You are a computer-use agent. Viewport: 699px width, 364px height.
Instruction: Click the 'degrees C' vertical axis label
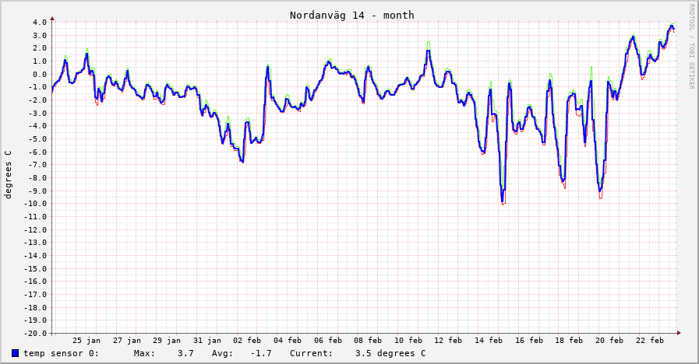[9, 174]
